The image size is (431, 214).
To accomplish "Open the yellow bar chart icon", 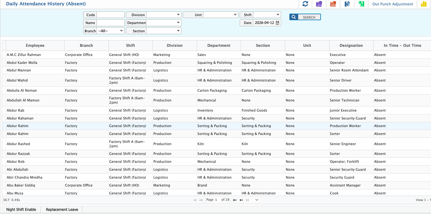I will click(x=423, y=4).
